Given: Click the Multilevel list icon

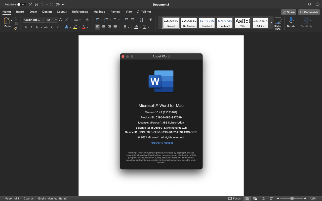Looking at the screenshot, I should (115, 20).
